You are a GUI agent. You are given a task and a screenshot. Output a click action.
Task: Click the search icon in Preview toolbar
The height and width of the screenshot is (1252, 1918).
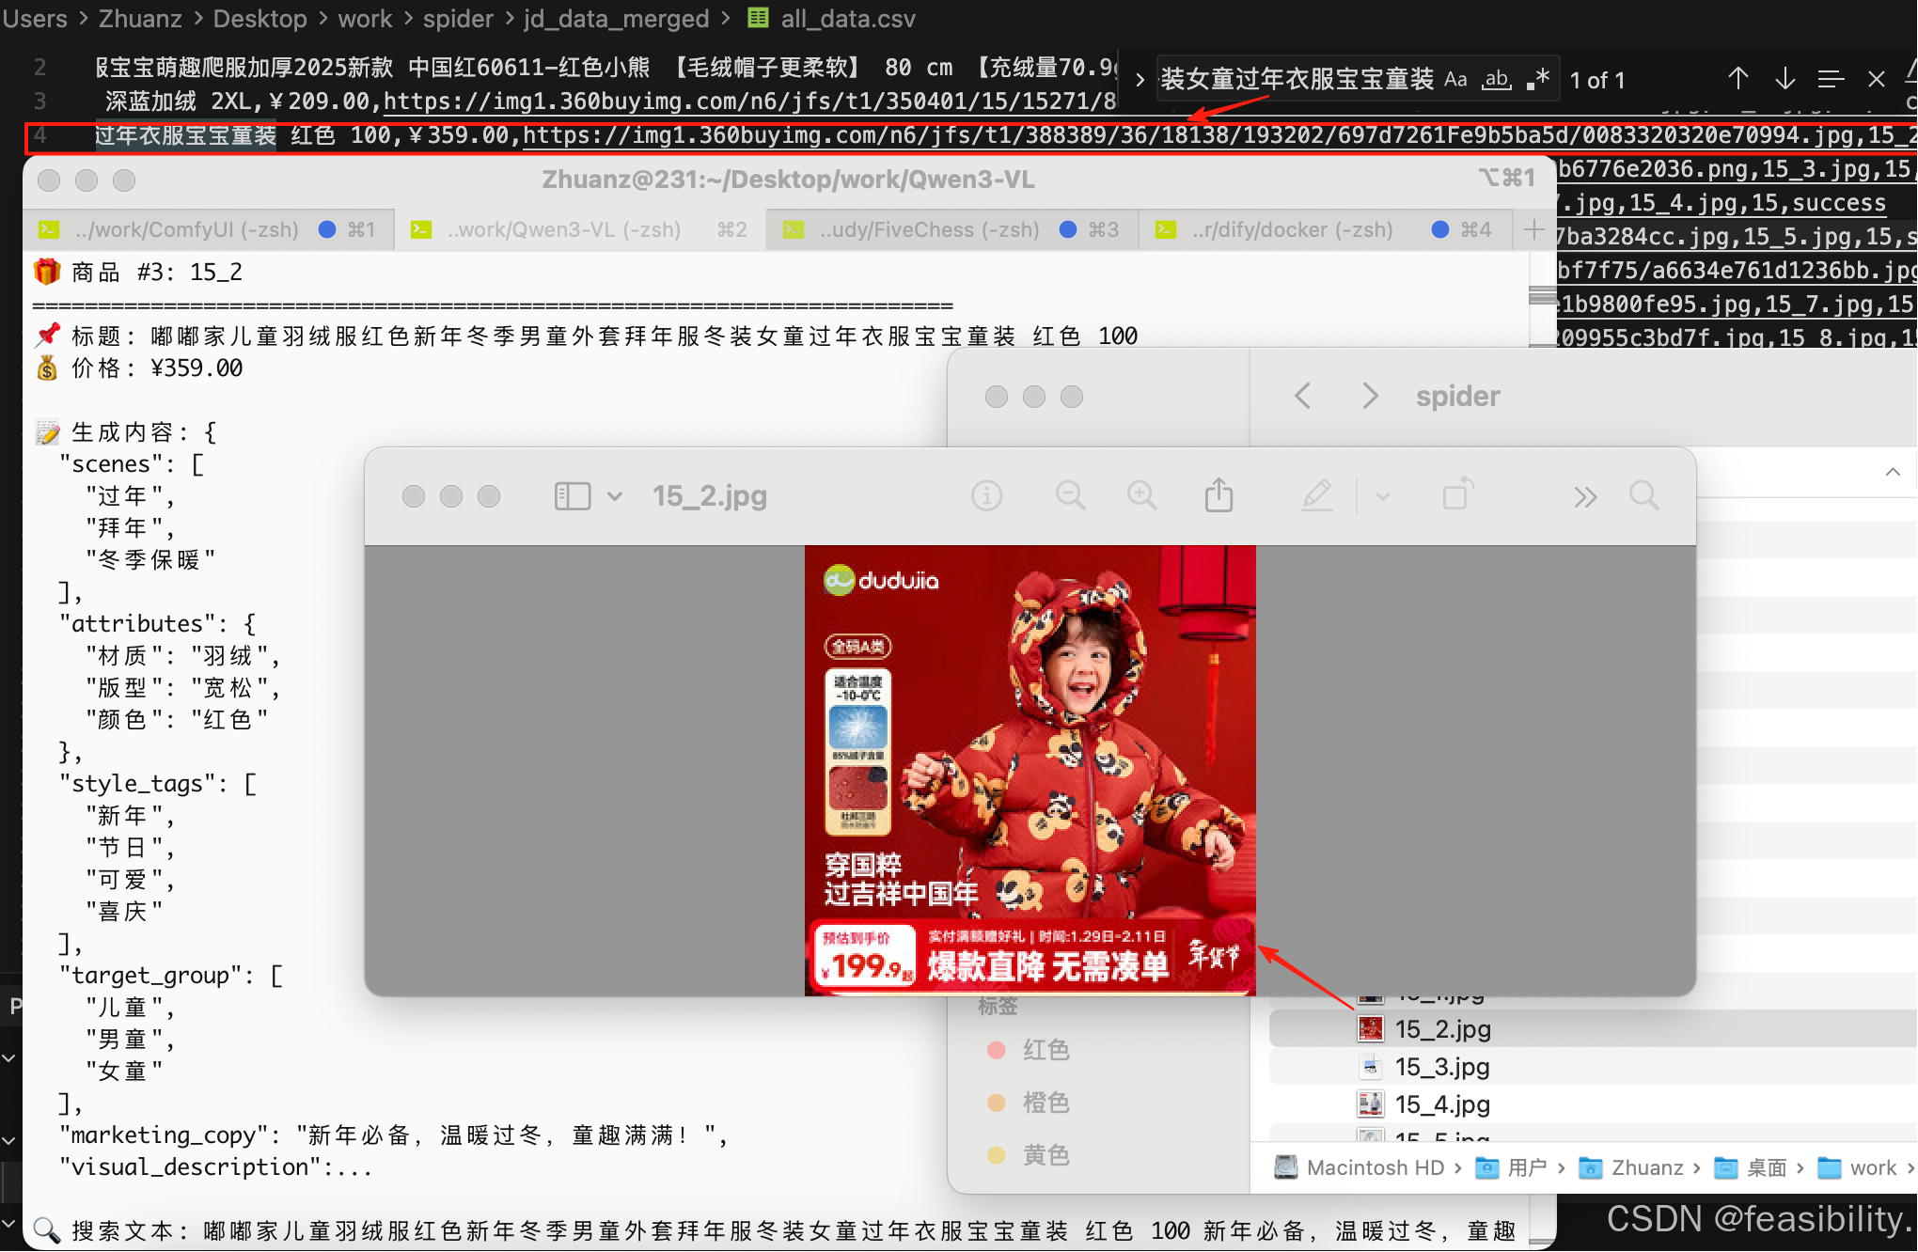coord(1643,495)
